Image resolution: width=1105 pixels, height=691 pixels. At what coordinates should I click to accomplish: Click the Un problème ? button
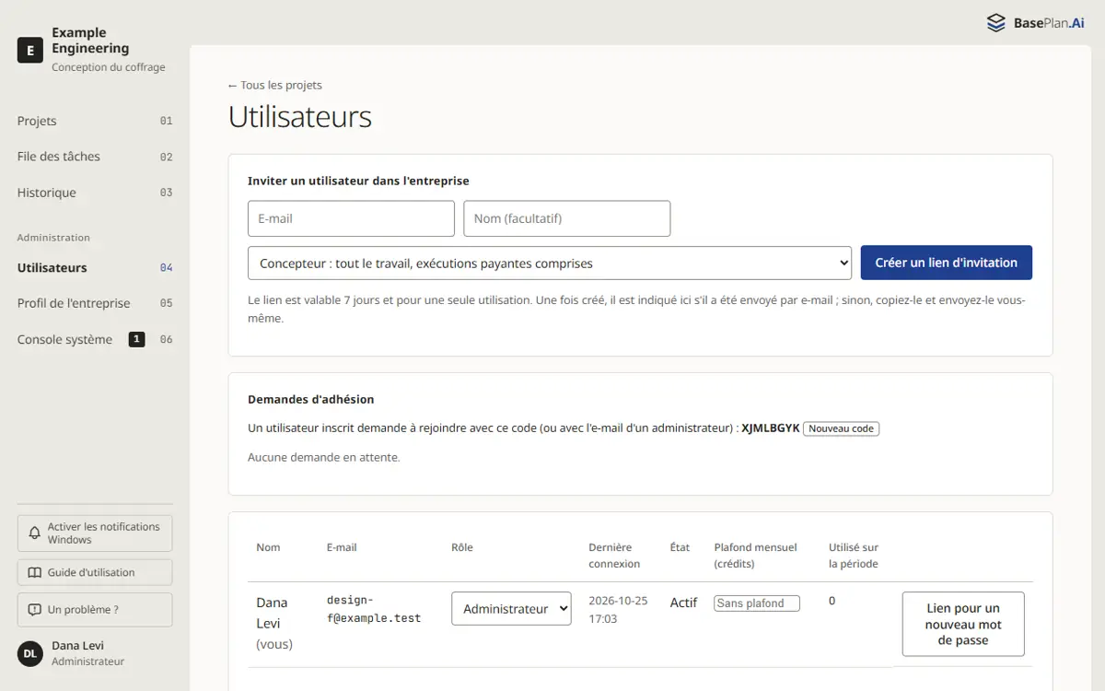click(95, 610)
